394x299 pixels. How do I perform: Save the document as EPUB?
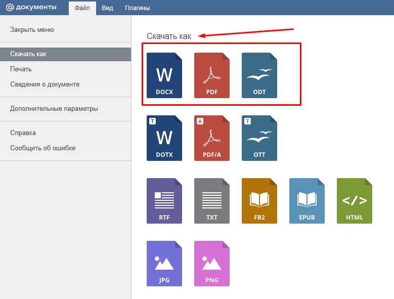(x=307, y=201)
